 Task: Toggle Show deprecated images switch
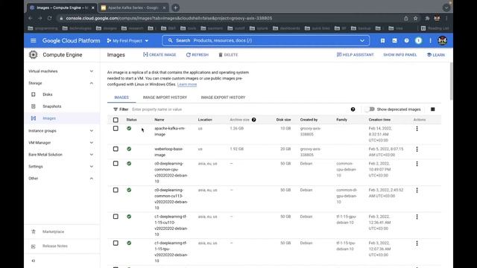pos(370,109)
